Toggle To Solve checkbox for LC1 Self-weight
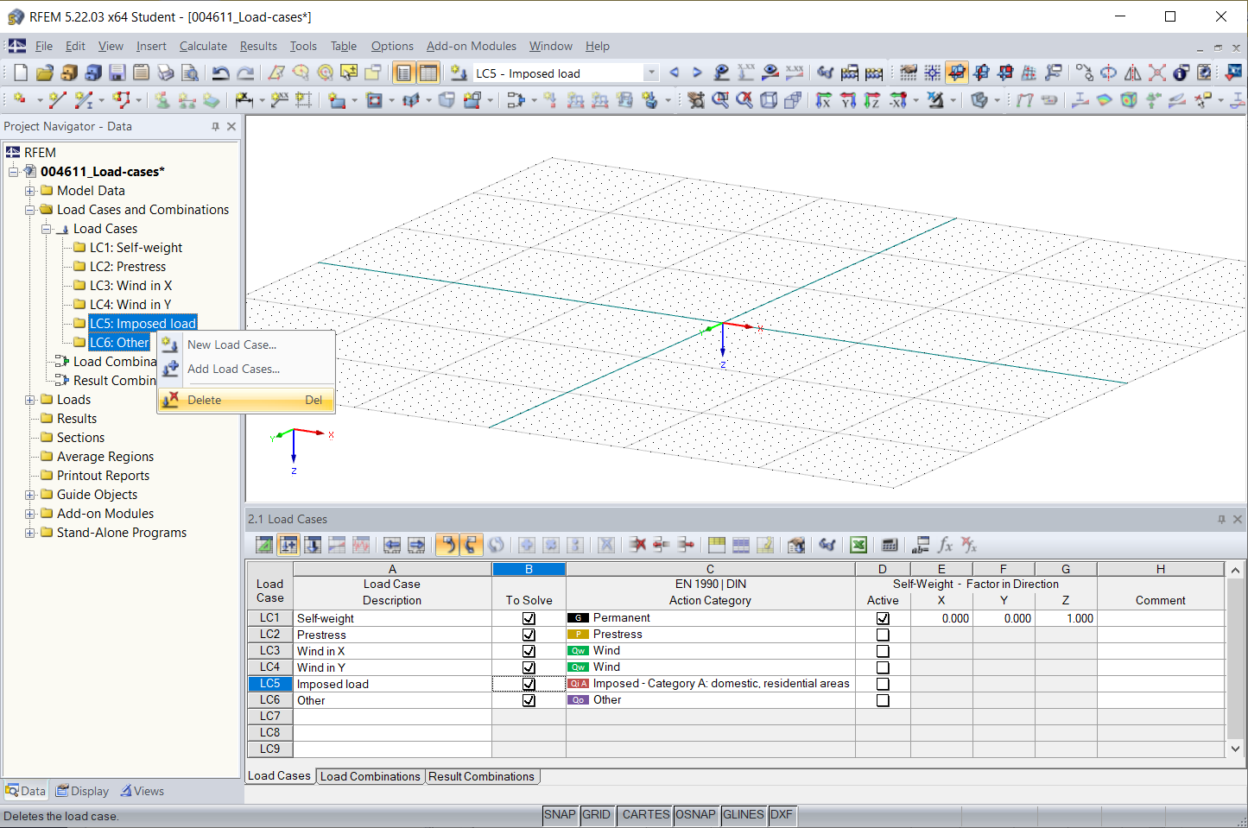Screen dimensions: 1248x828 point(529,618)
